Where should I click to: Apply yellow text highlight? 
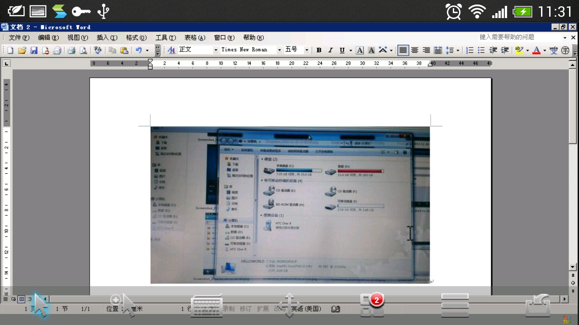[x=519, y=50]
